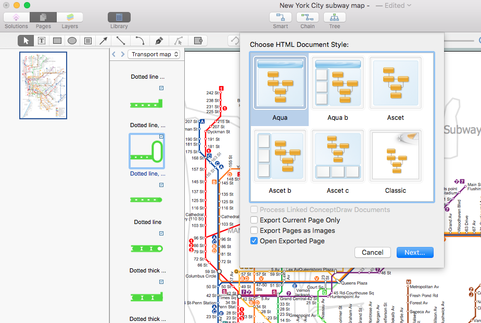Click the yellow minimize window button

[x=17, y=5]
